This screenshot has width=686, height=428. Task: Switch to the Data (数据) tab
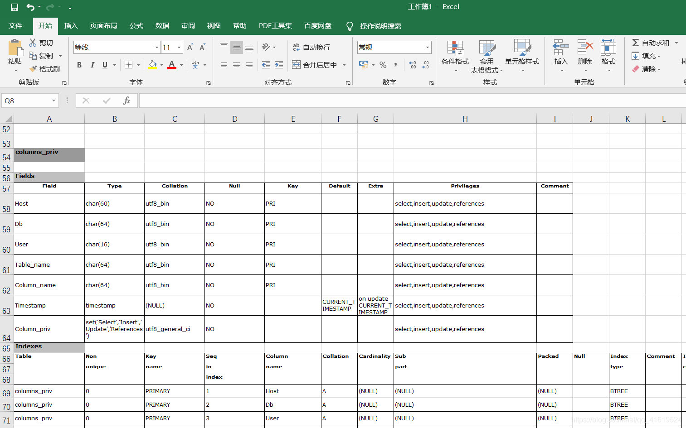point(162,26)
